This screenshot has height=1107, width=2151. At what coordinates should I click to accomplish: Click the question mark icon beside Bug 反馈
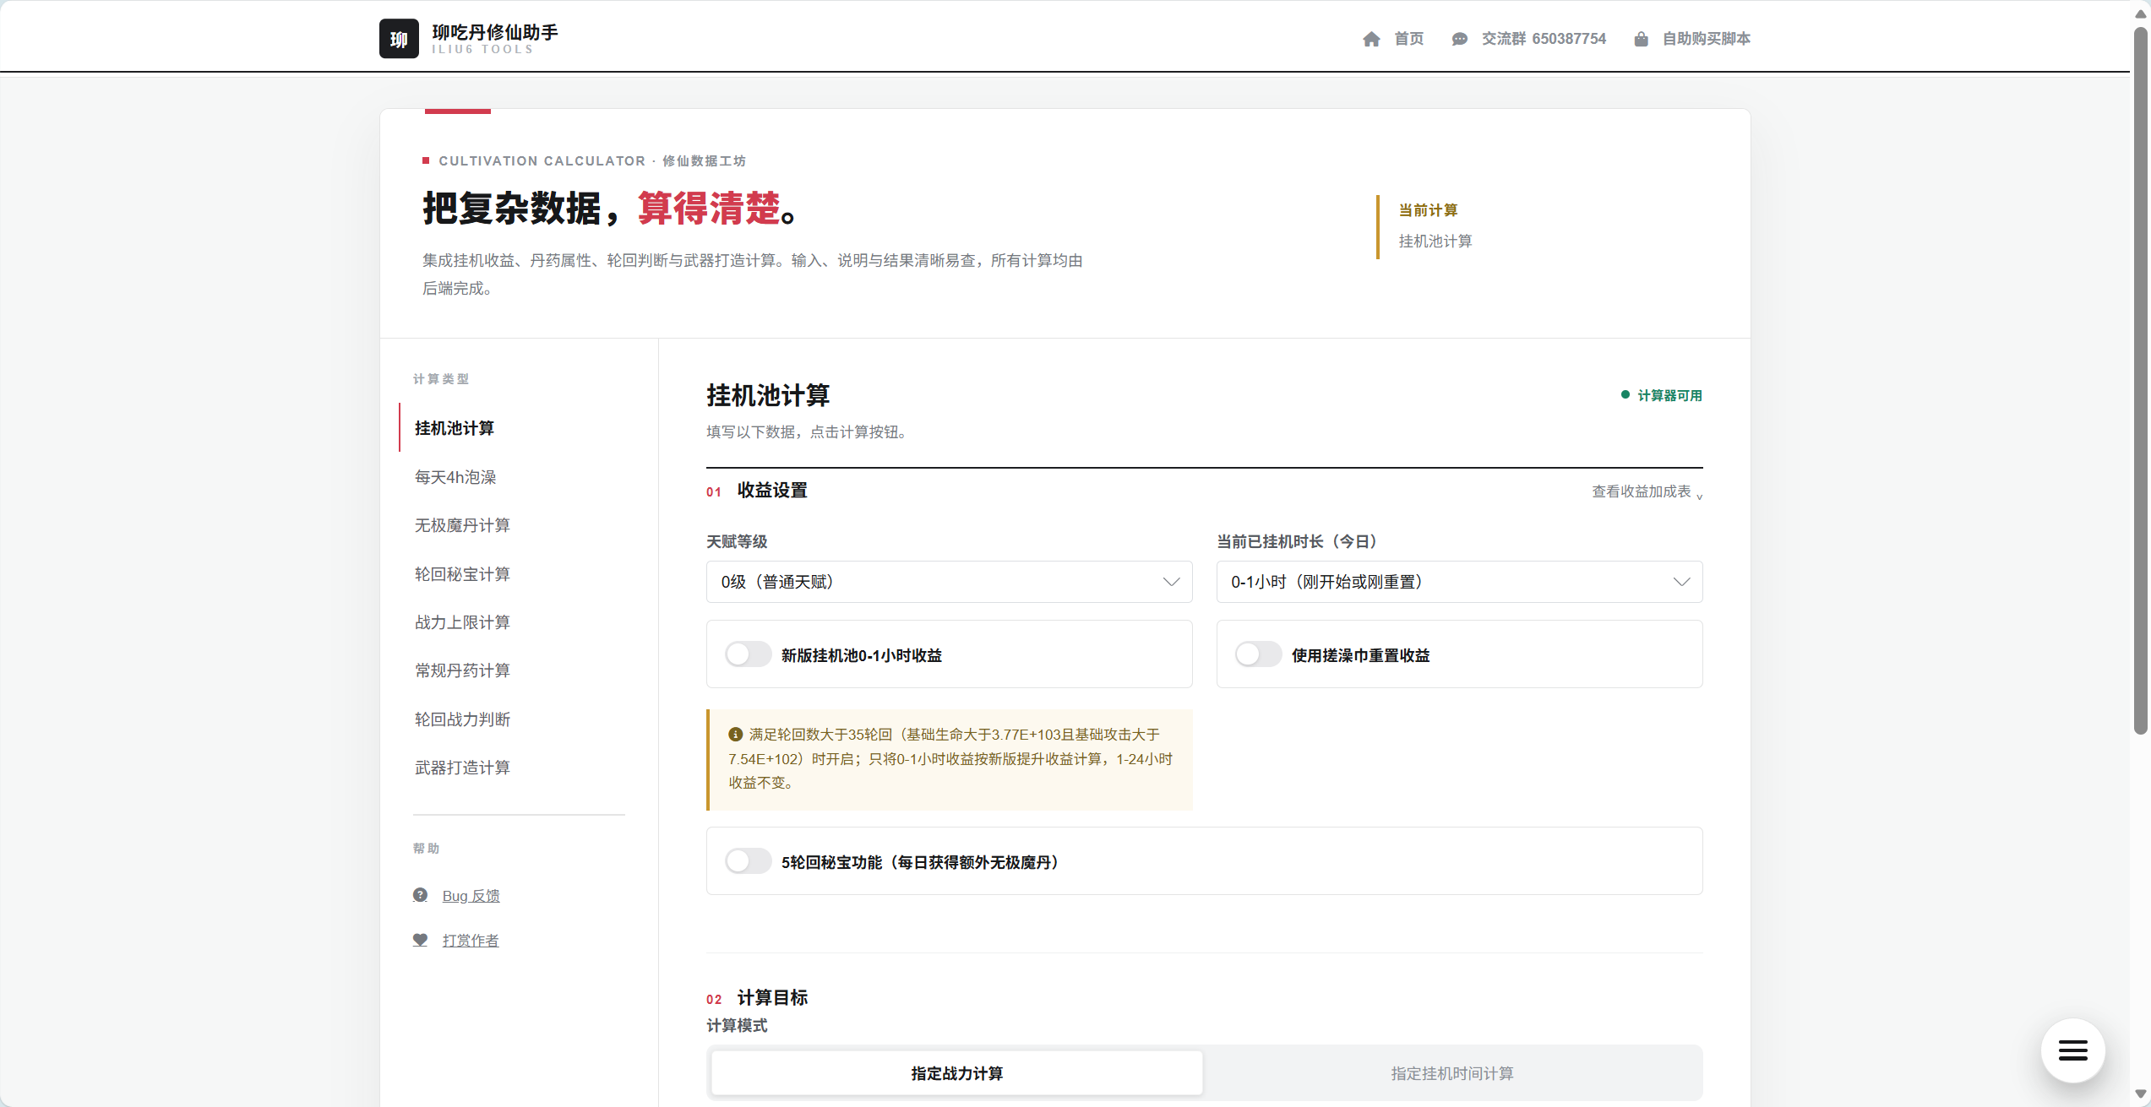coord(420,895)
